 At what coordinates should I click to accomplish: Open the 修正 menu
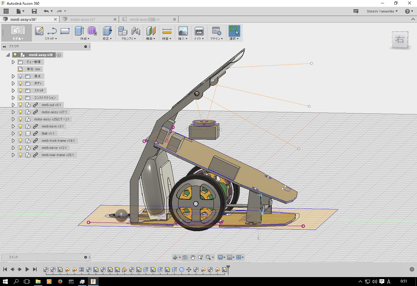click(107, 39)
